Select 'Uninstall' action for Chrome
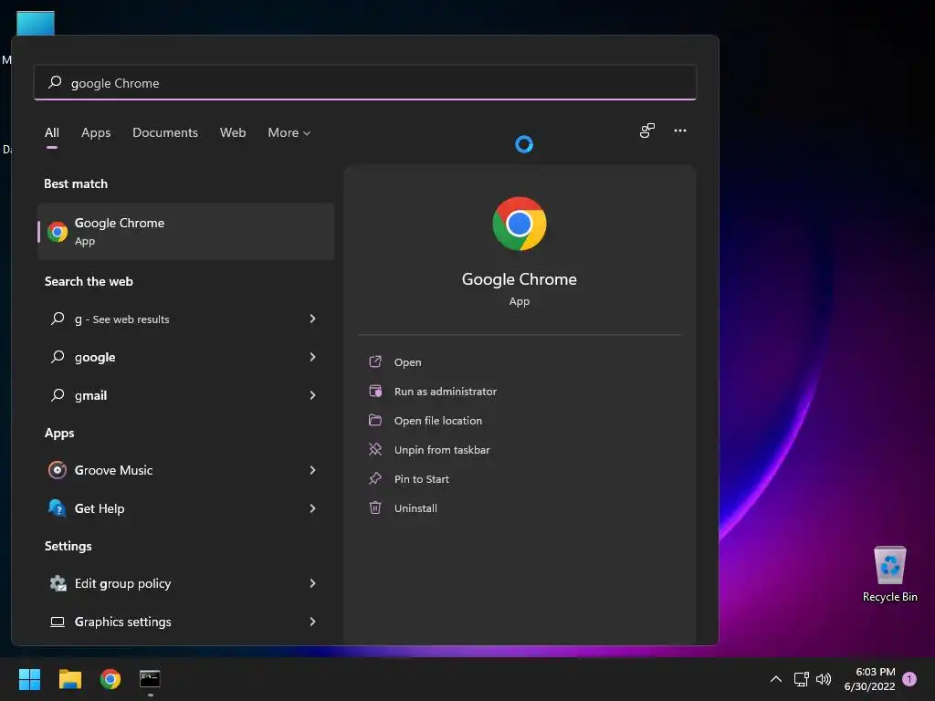 coord(415,508)
